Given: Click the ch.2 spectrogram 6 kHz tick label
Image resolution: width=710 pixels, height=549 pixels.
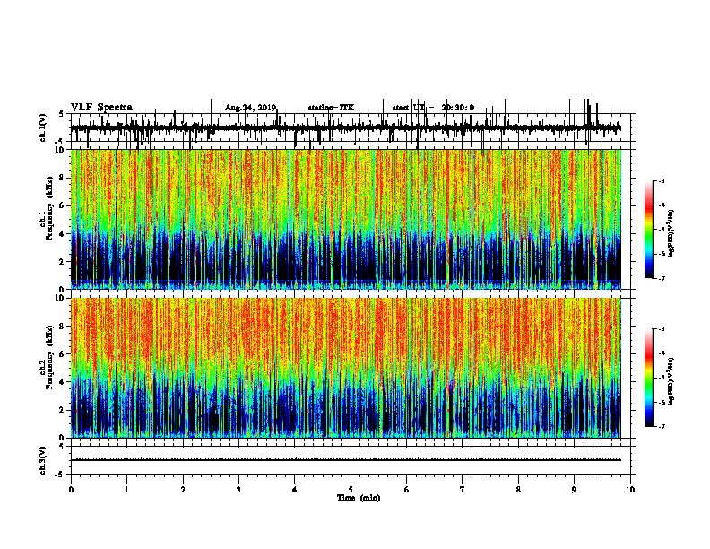Looking at the screenshot, I should [62, 354].
